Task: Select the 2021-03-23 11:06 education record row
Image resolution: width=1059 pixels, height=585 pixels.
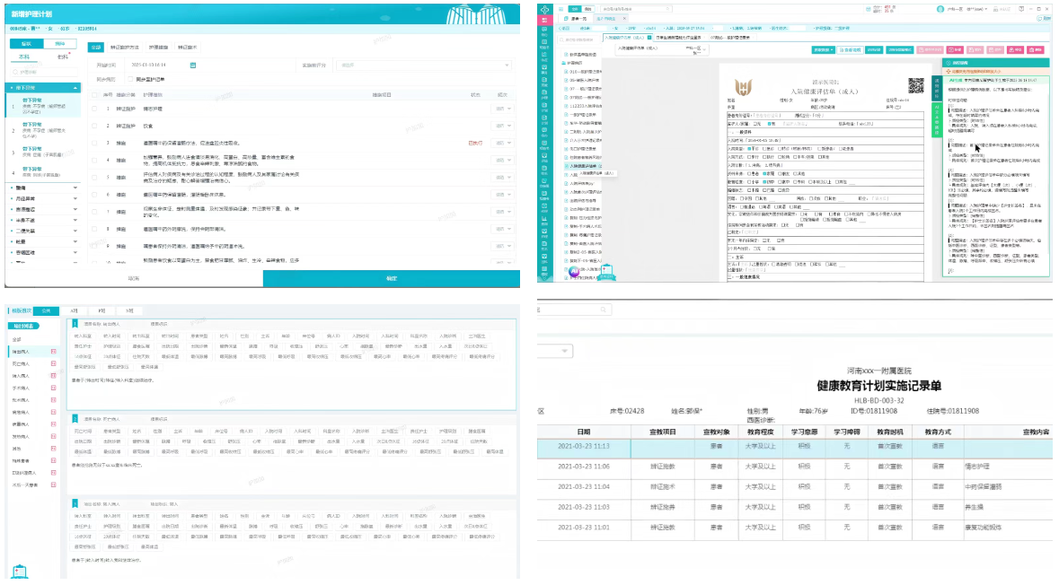Action: 790,467
